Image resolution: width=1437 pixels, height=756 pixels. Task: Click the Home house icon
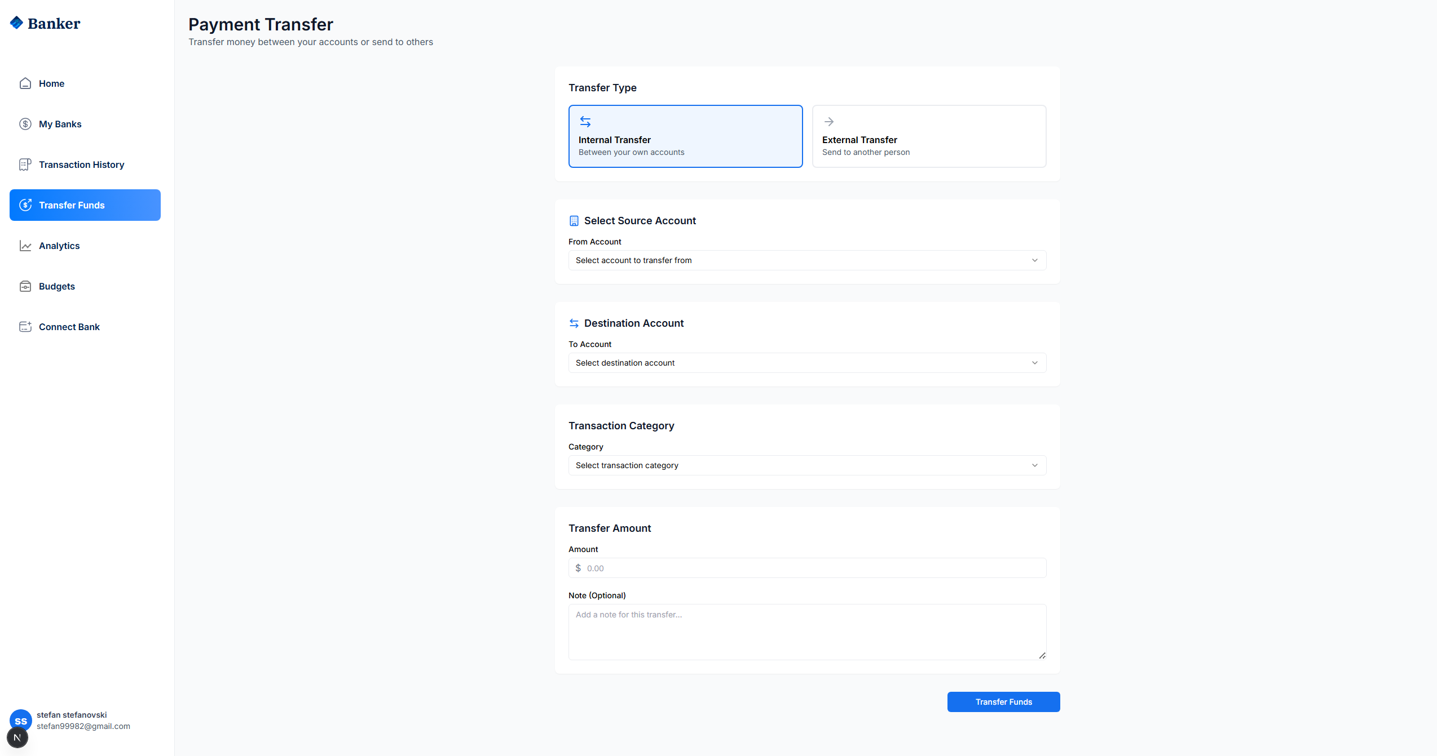[25, 83]
